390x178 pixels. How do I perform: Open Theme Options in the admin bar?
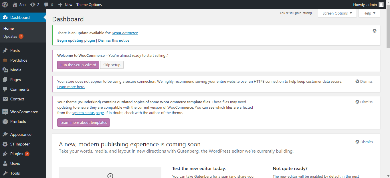click(89, 5)
